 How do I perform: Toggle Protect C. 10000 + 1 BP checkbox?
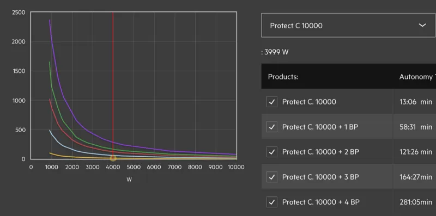[271, 127]
